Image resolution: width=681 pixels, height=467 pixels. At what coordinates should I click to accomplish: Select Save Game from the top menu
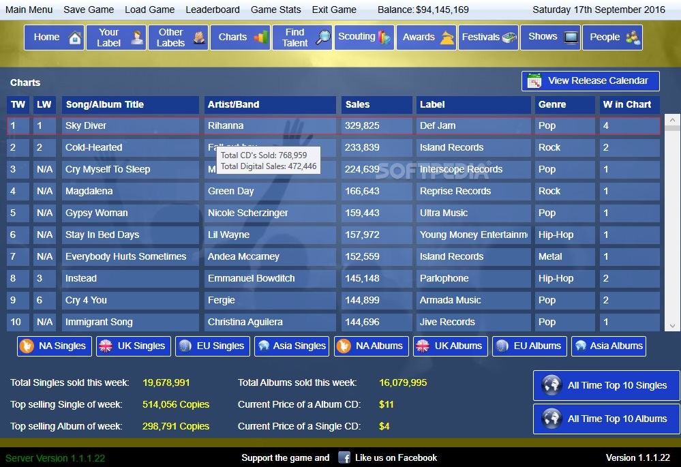pyautogui.click(x=89, y=10)
